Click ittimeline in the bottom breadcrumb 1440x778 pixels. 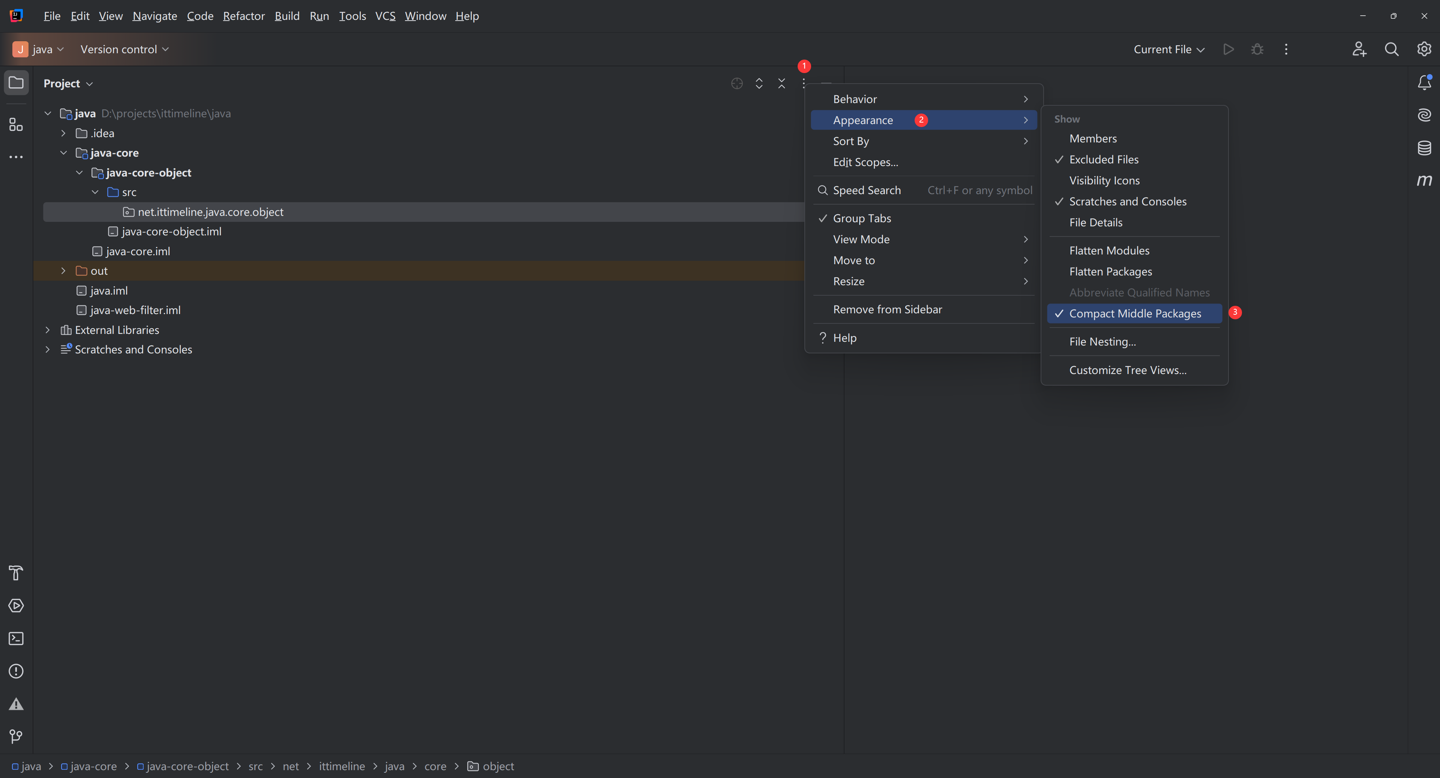[x=342, y=766]
